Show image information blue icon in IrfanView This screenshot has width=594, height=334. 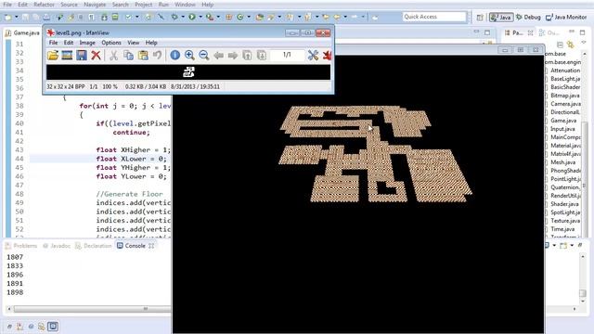(175, 56)
